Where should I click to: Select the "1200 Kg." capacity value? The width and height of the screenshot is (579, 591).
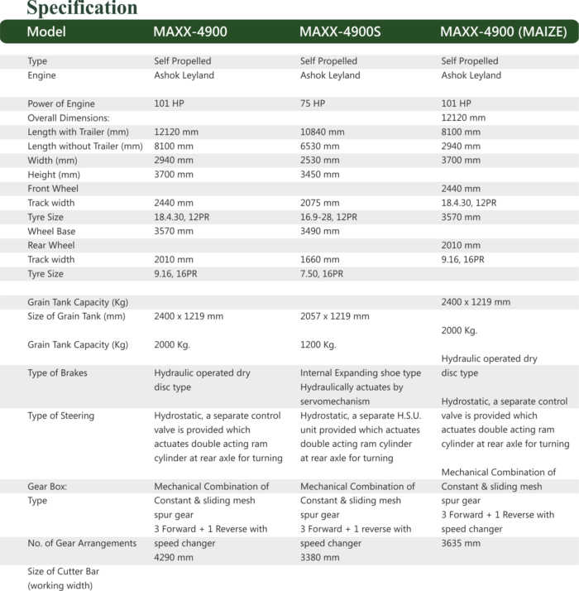point(318,345)
